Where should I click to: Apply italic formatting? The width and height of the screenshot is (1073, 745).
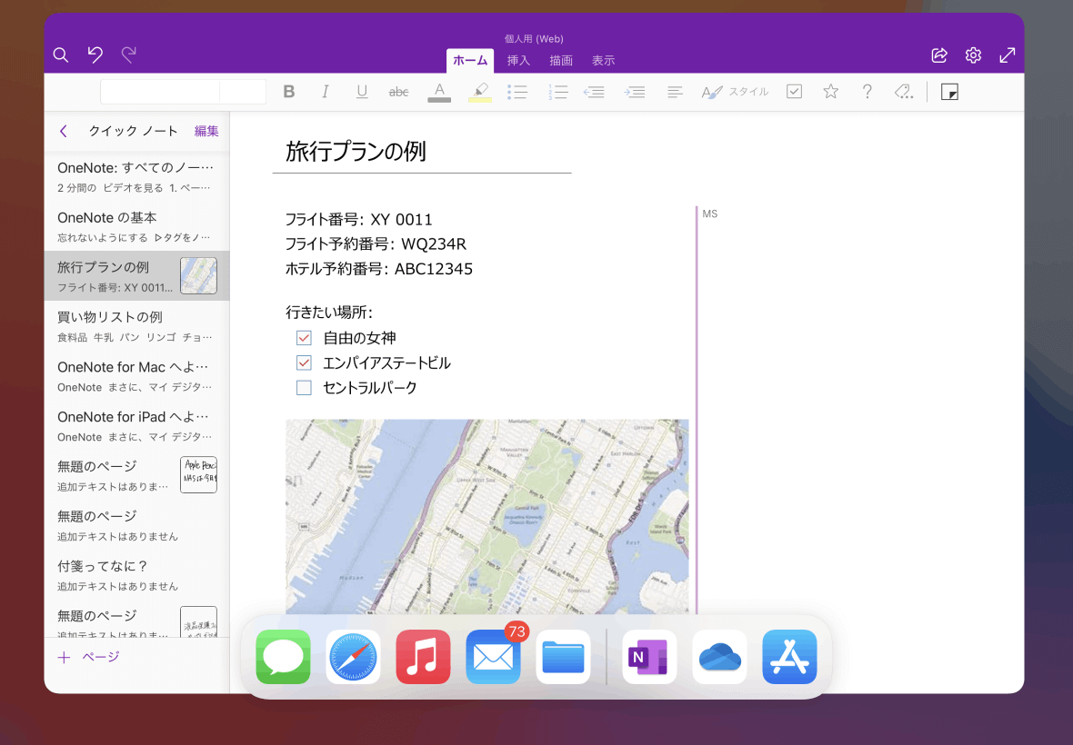[x=325, y=92]
